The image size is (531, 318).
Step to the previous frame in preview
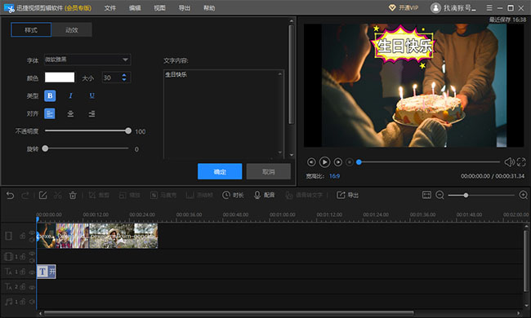click(x=311, y=162)
